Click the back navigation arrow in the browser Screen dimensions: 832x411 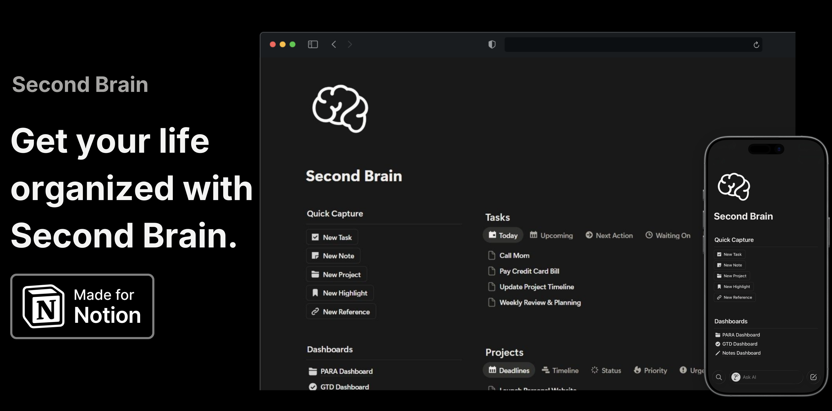(334, 45)
